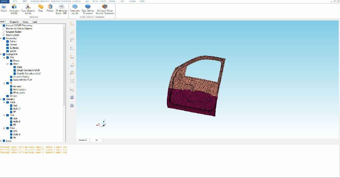This screenshot has width=340, height=178.
Task: Open the File menu
Action: [15, 1]
